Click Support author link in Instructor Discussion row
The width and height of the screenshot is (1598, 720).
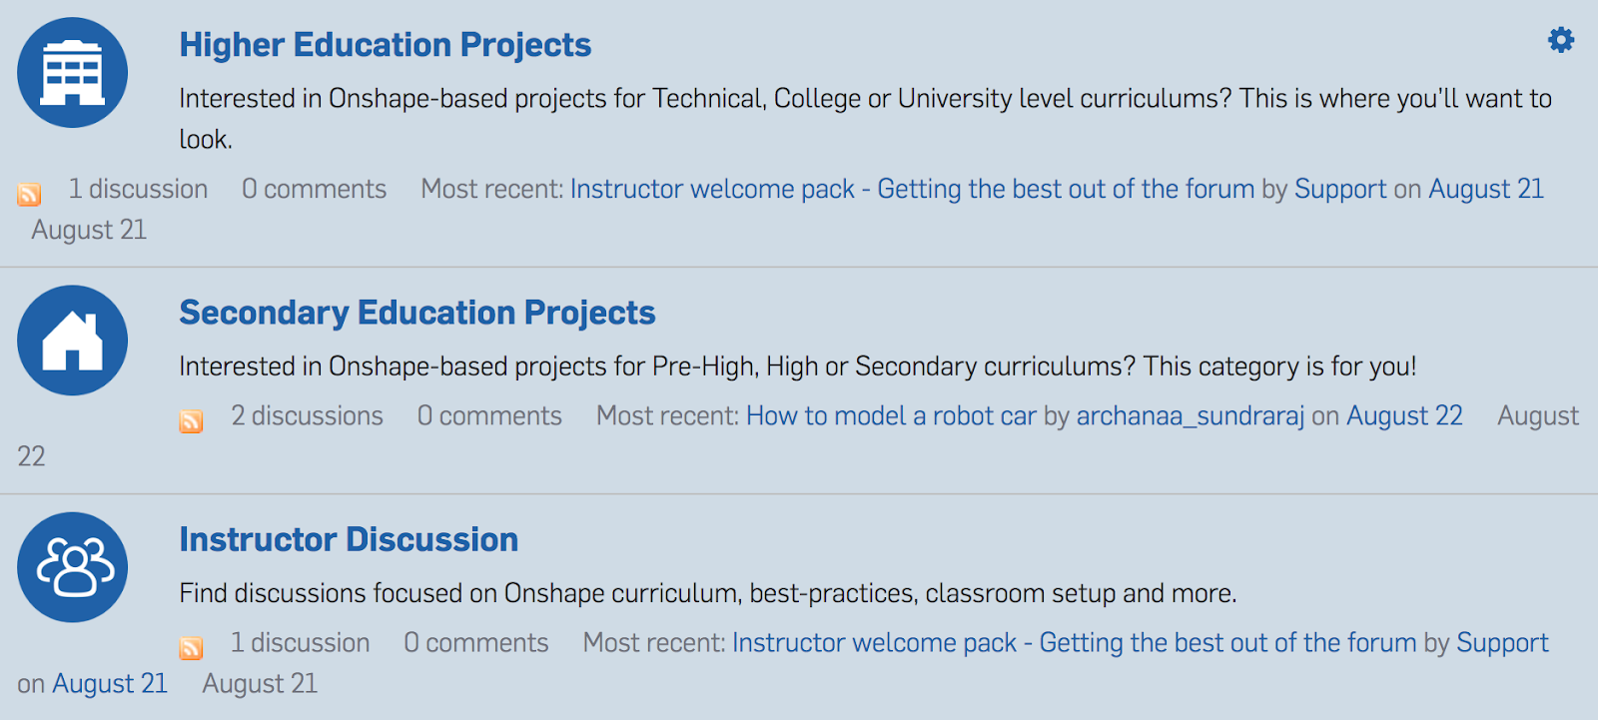coord(1502,642)
